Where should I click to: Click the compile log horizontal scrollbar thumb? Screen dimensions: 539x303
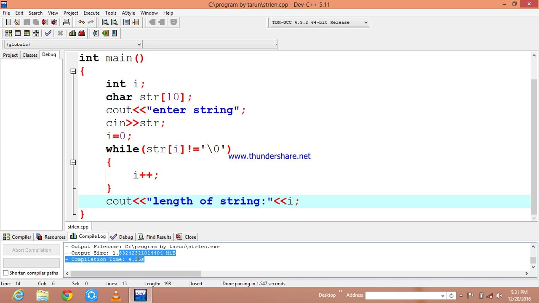pyautogui.click(x=136, y=274)
